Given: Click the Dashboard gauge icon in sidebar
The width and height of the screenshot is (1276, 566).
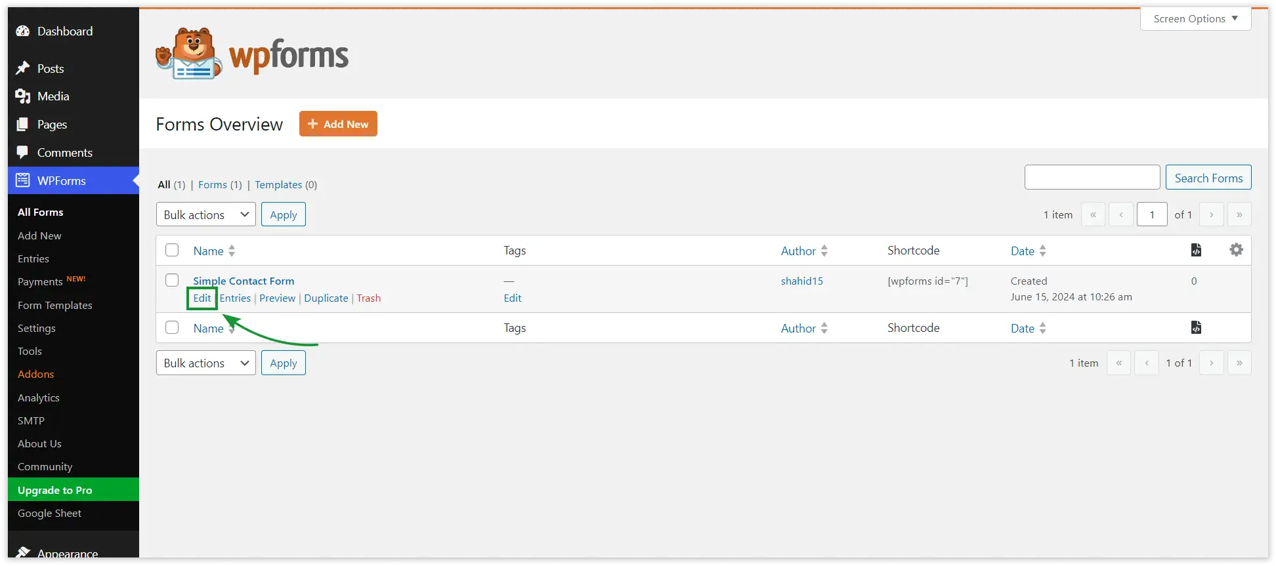Looking at the screenshot, I should coord(23,31).
